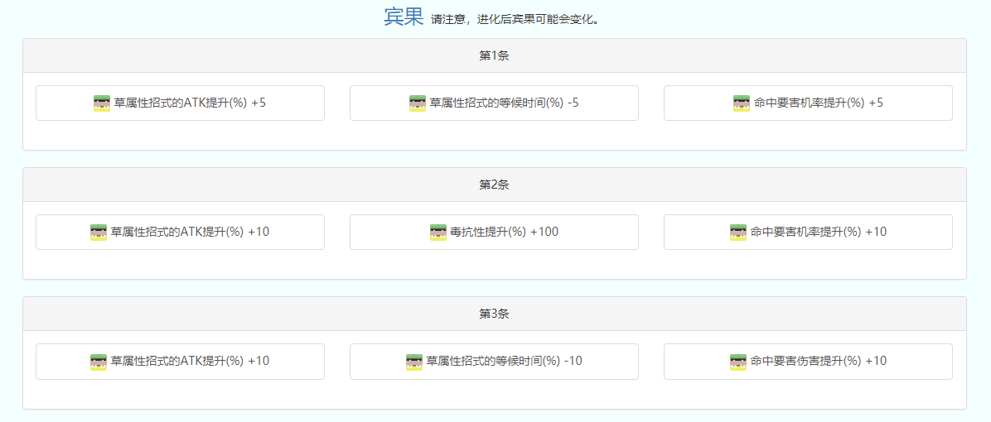Pick the 草属性招式的等候时间(%) -10 text
The width and height of the screenshot is (991, 422).
(x=504, y=361)
